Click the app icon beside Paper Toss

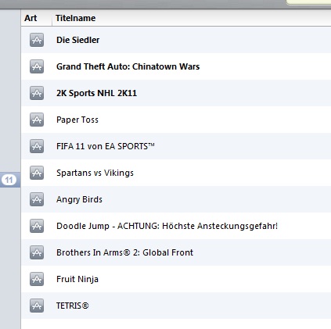point(37,120)
